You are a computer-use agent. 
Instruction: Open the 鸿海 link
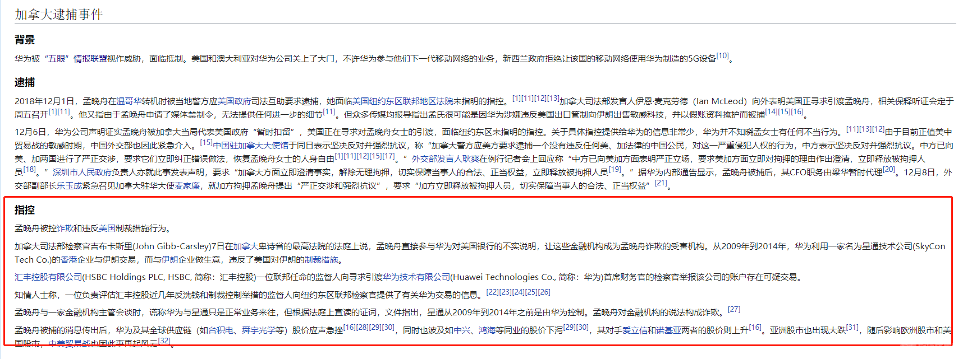point(487,330)
